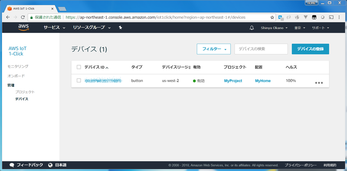347x171 pixels.
Task: Open the Shinya Okano account menu
Action: click(274, 28)
